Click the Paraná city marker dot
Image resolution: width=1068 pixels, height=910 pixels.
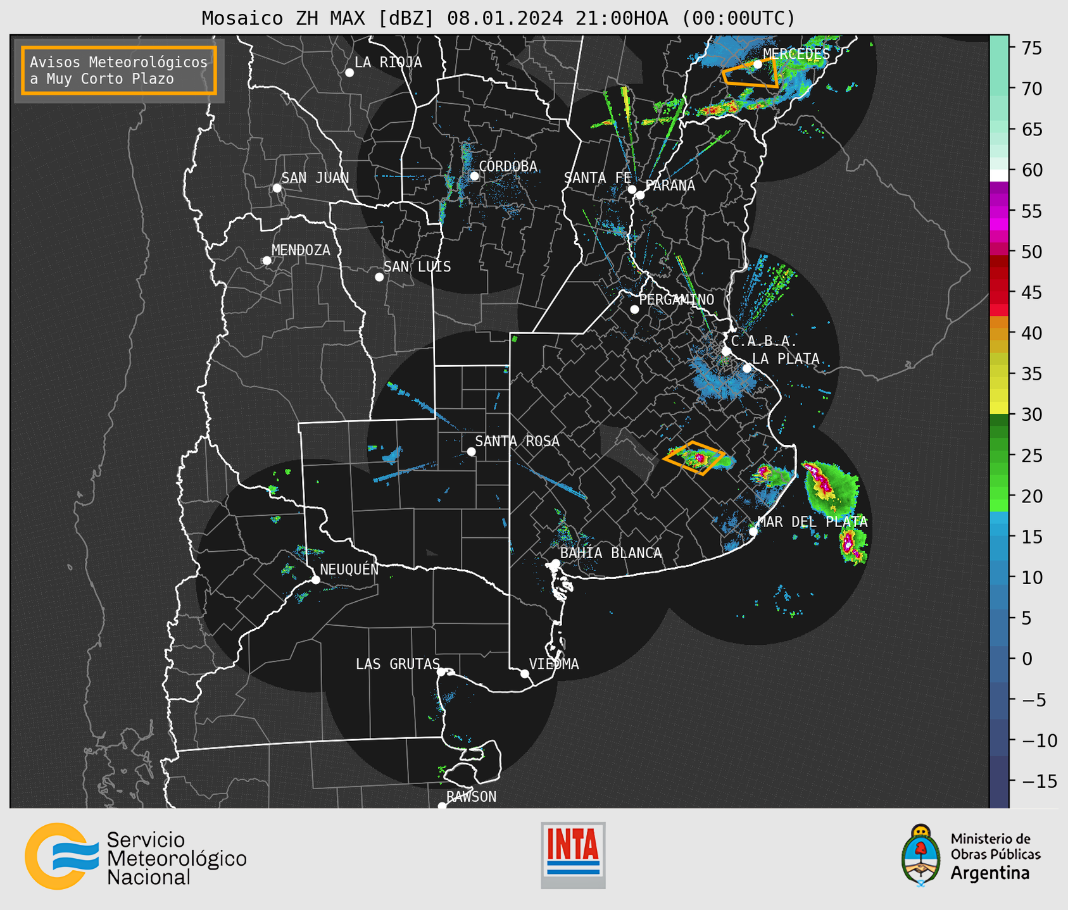640,195
